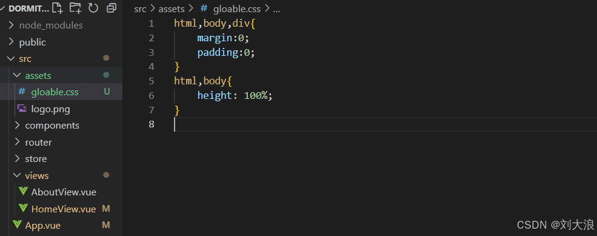
Task: Click the html,body selector on line 5
Action: tap(200, 81)
